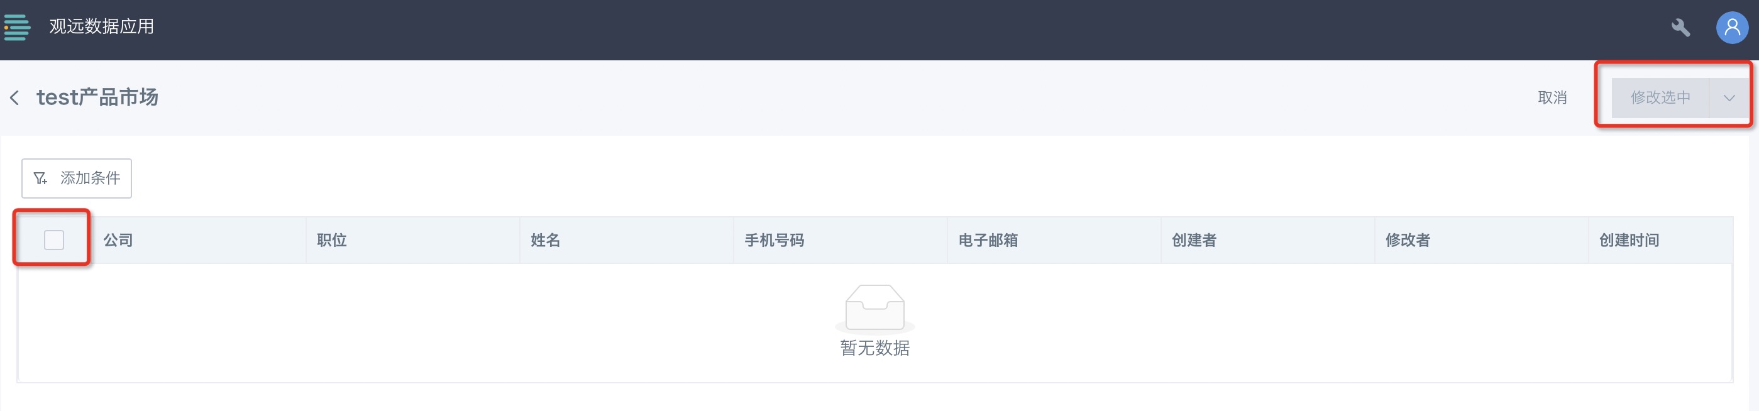Click the filter icon in 添加条件
Viewport: 1759px width, 411px height.
(x=40, y=178)
